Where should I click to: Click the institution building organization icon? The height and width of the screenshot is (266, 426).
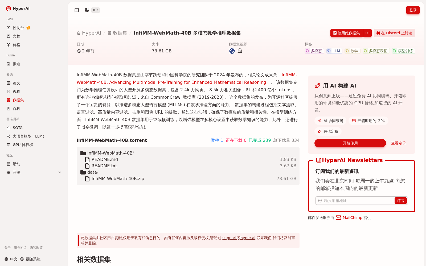click(x=240, y=51)
